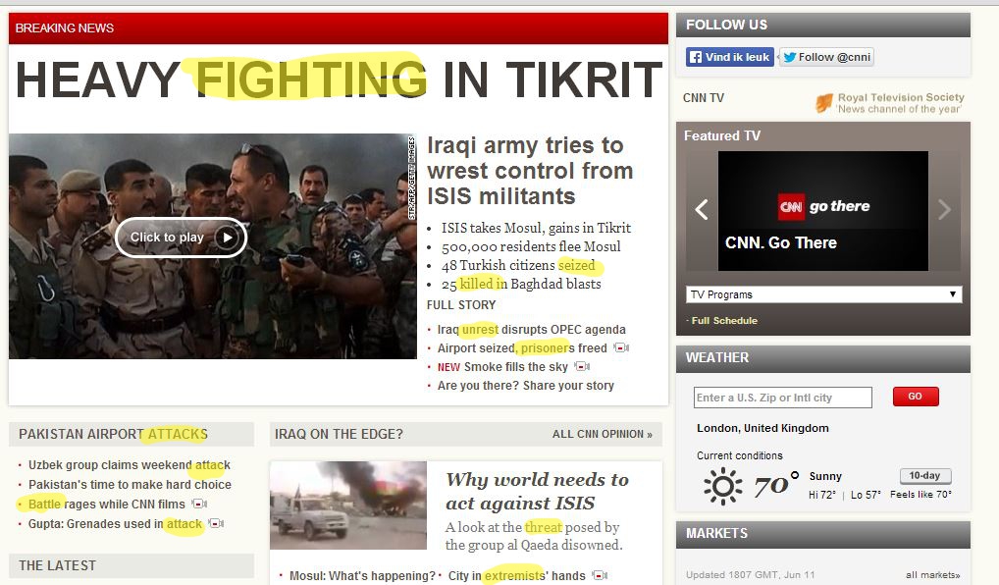
Task: Go to the previous Featured TV slide
Action: pyautogui.click(x=702, y=209)
